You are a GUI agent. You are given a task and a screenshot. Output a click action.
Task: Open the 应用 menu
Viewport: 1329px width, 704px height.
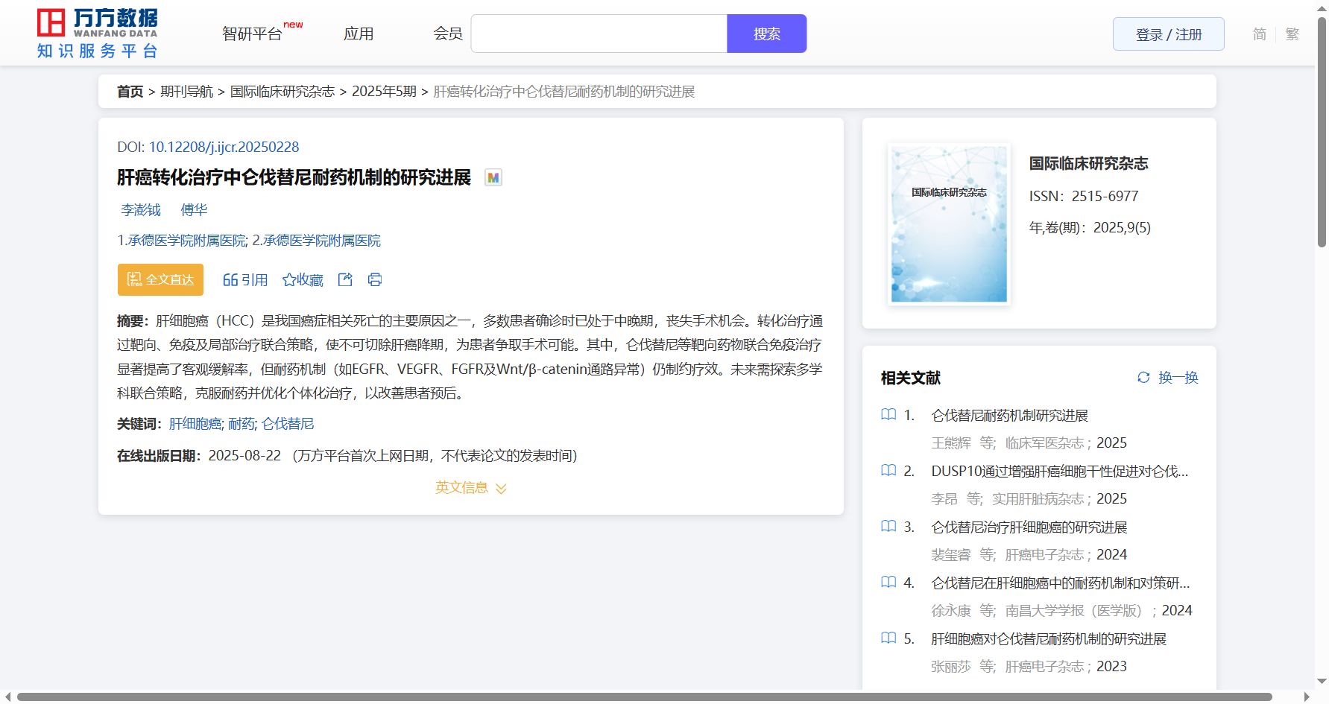click(x=359, y=34)
